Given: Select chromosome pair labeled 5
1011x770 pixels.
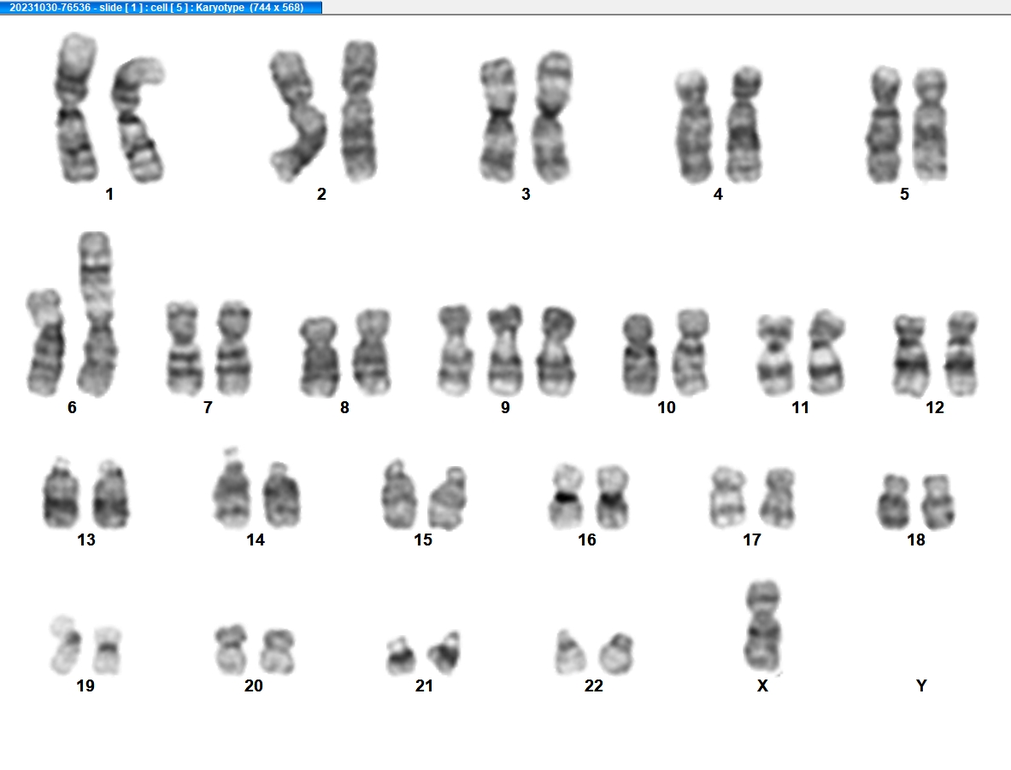Looking at the screenshot, I should point(907,124).
